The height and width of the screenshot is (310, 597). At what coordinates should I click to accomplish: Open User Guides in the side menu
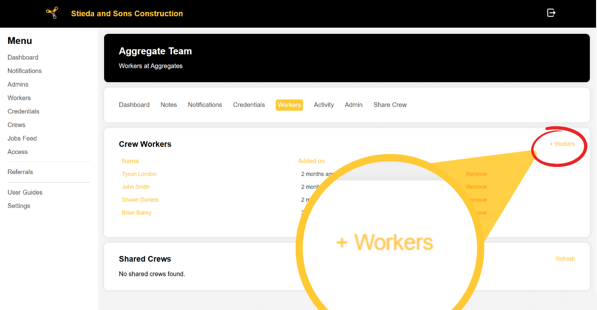pos(25,192)
